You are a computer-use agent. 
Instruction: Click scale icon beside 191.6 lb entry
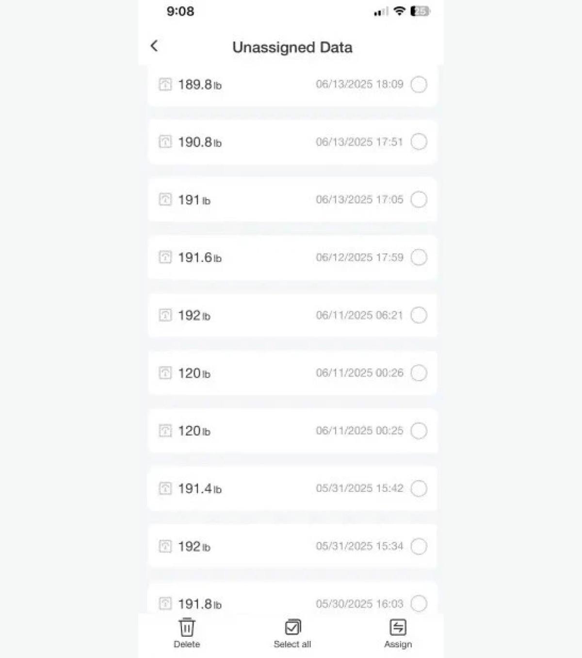(x=165, y=257)
